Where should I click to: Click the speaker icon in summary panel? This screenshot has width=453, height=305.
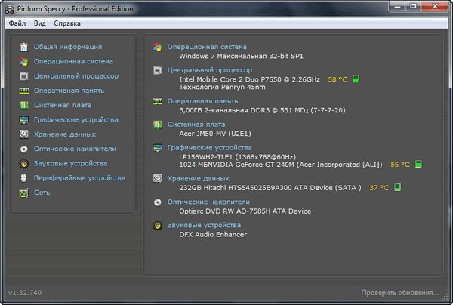pyautogui.click(x=158, y=225)
